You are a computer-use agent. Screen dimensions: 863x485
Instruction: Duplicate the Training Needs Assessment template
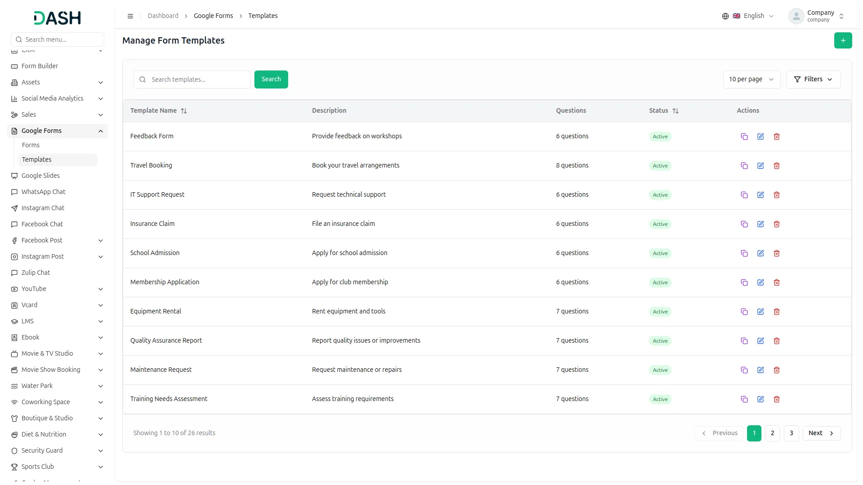coord(744,399)
